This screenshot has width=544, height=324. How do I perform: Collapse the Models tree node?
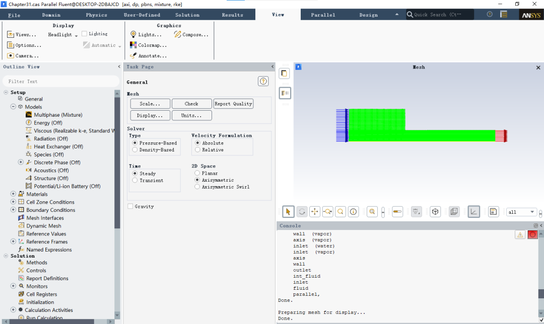[x=13, y=106]
